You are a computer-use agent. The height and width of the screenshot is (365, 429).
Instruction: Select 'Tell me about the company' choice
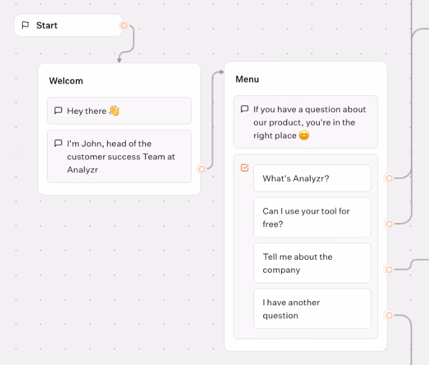(312, 263)
